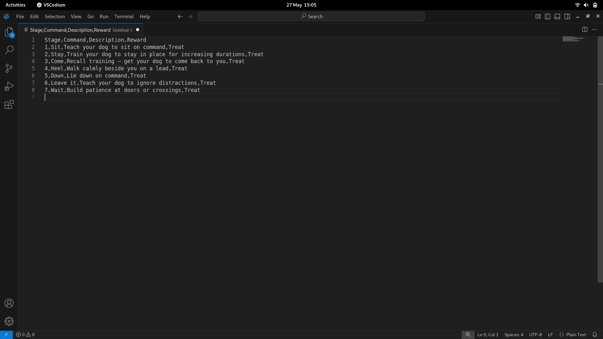The image size is (603, 339).
Task: Click the unsaved dot on Untitled-1 tab
Action: (x=138, y=30)
